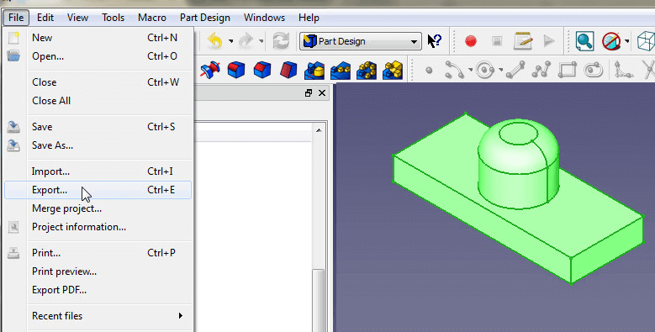Select the Linear Pattern icon
This screenshot has width=655, height=332.
[341, 70]
